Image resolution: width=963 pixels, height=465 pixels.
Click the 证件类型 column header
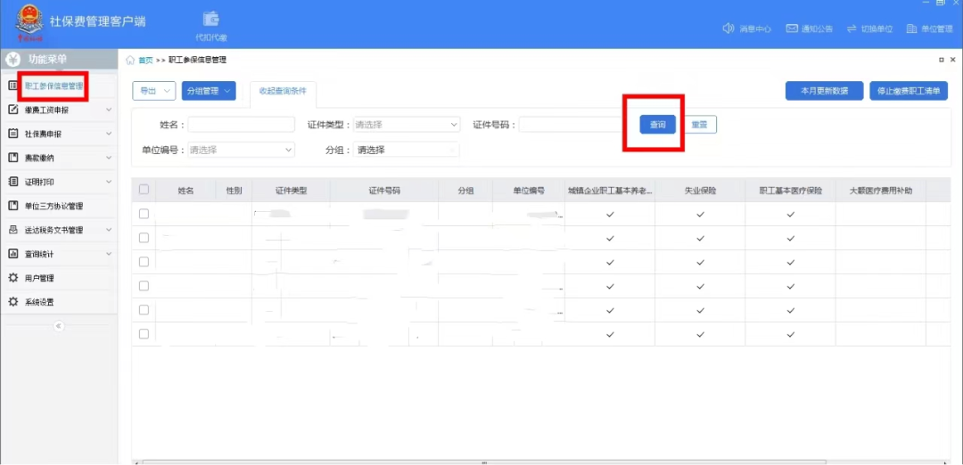291,191
